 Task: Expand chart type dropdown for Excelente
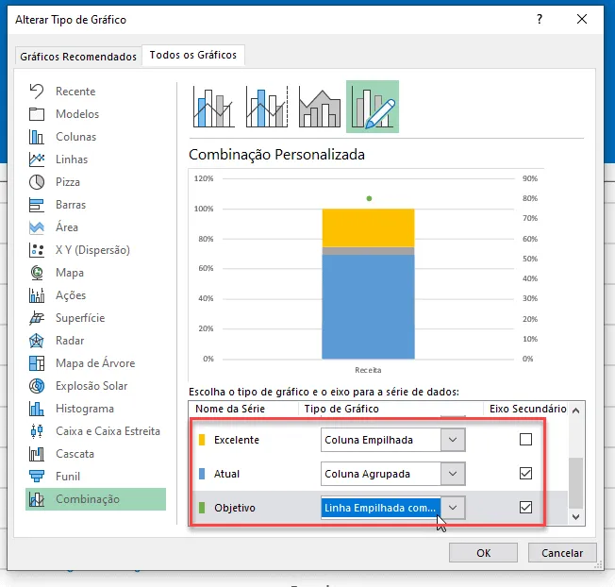click(x=453, y=440)
